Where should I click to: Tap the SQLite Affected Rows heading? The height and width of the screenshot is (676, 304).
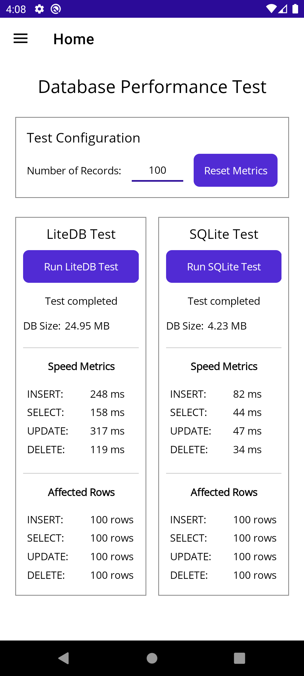pyautogui.click(x=224, y=492)
